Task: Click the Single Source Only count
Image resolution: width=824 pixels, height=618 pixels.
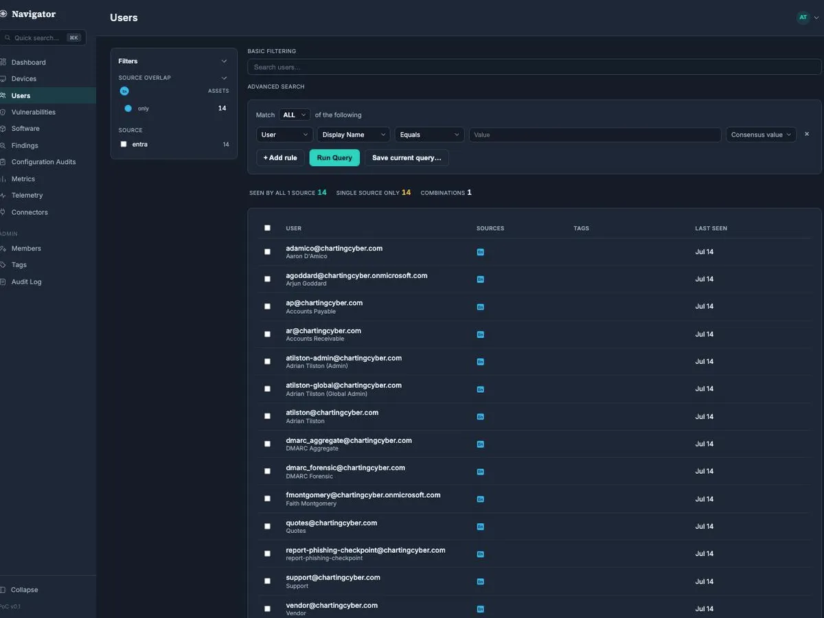Action: (406, 193)
